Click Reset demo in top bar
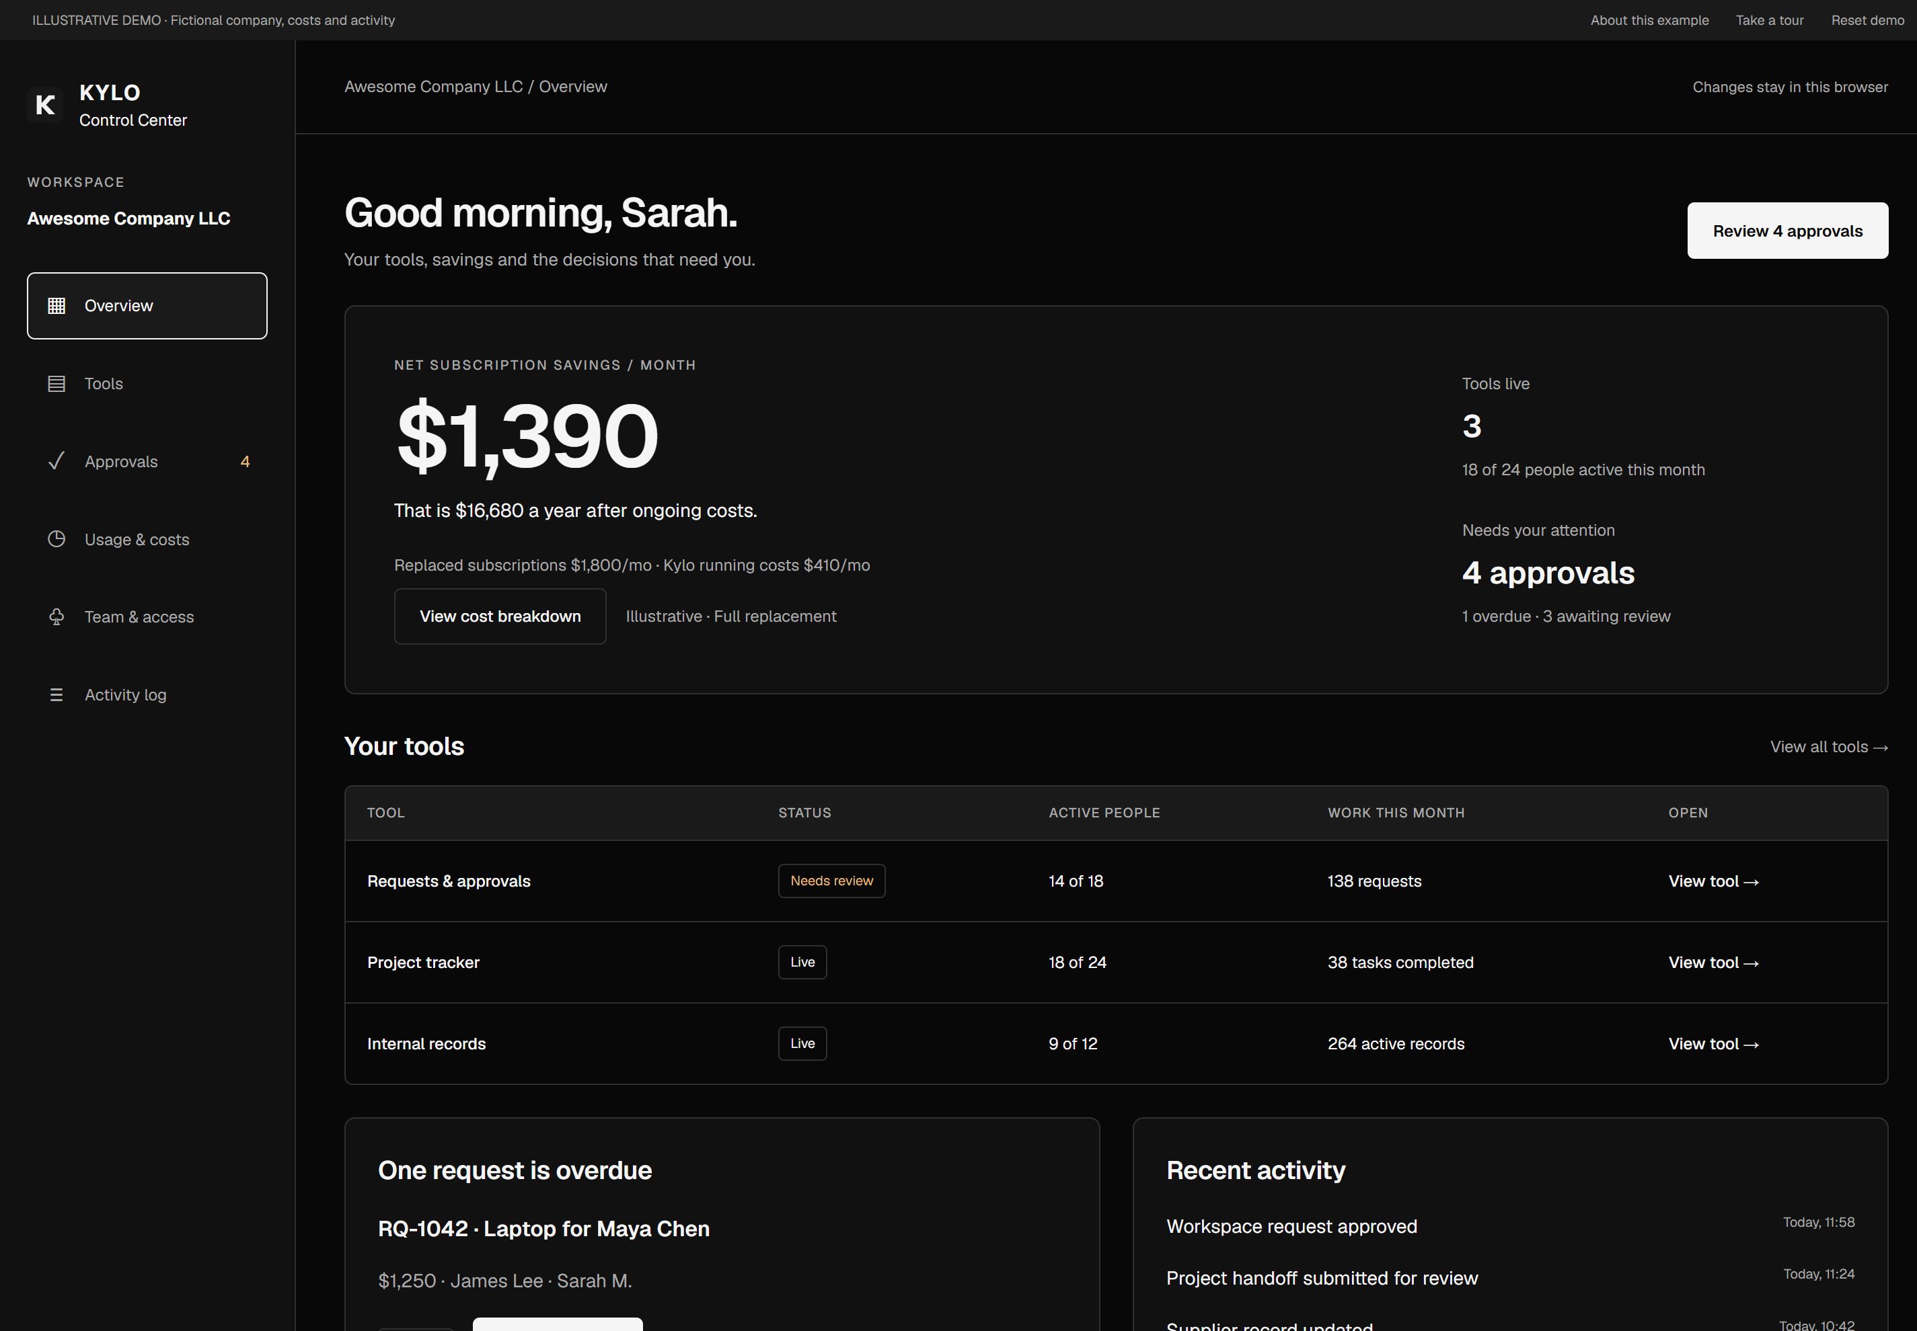Viewport: 1917px width, 1331px height. (1868, 20)
